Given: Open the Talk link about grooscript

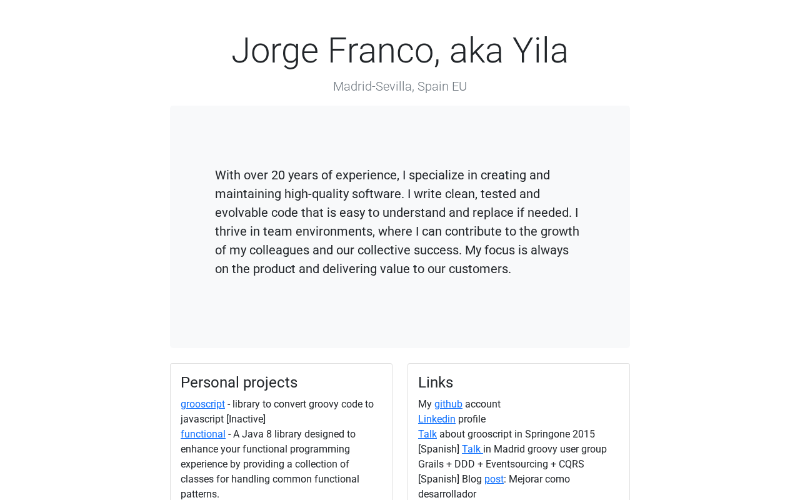Looking at the screenshot, I should point(427,434).
